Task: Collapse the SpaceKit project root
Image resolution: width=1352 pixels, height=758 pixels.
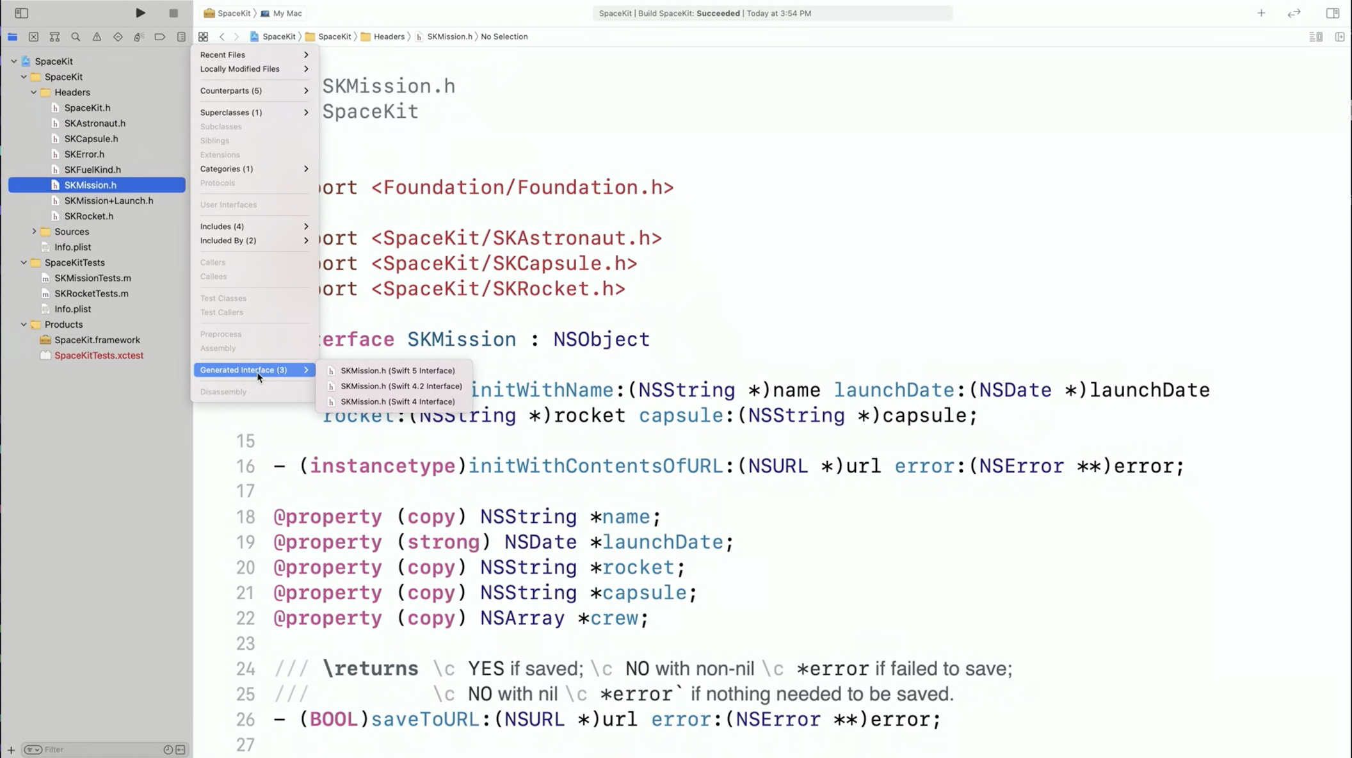Action: (x=14, y=61)
